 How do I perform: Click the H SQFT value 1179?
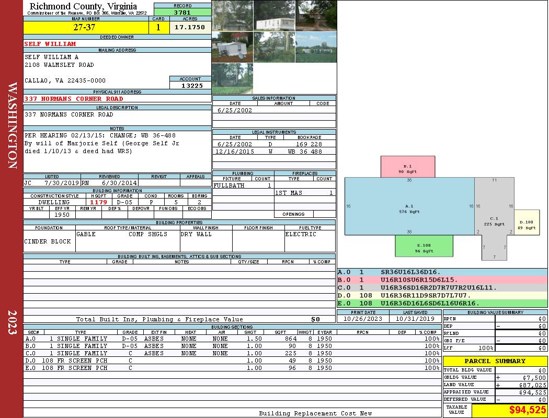point(99,202)
